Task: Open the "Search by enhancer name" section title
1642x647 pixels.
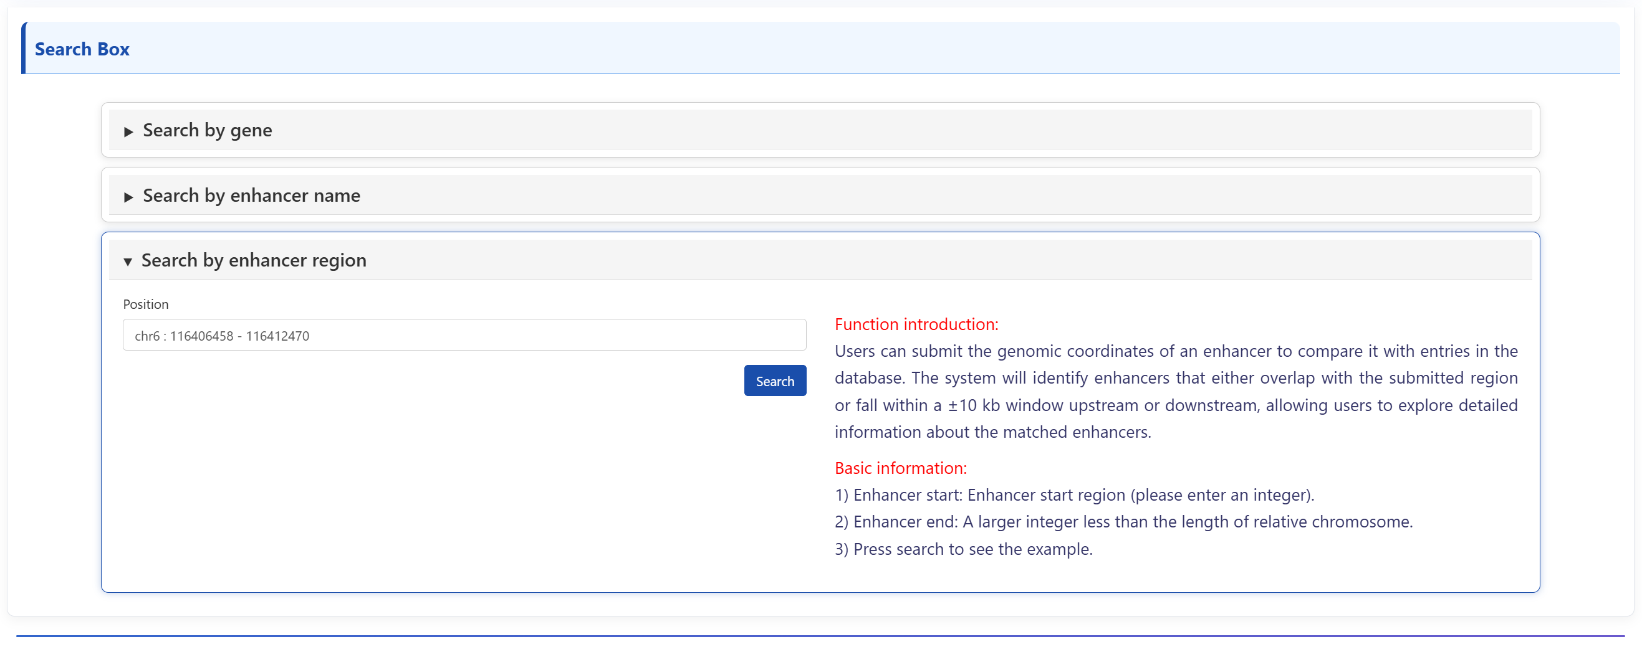Action: click(x=251, y=196)
